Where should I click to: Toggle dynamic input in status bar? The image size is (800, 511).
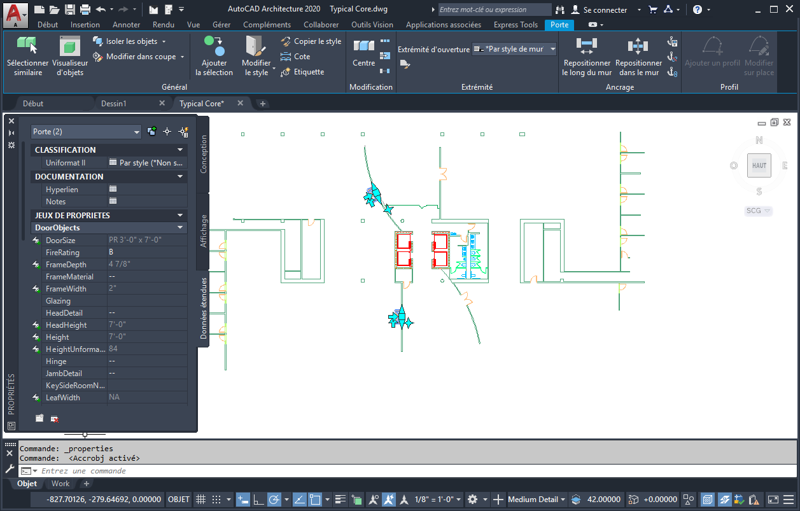(x=243, y=500)
